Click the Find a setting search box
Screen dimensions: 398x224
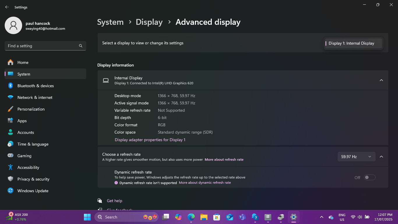[45, 46]
